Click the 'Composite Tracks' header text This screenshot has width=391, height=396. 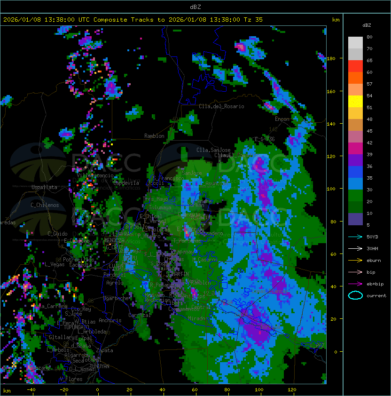coord(124,20)
